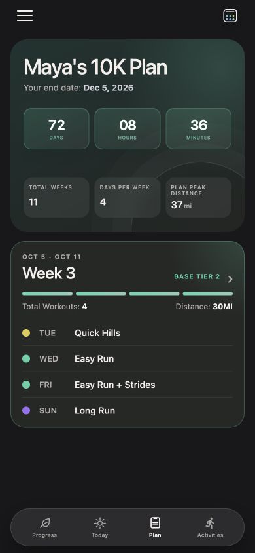This screenshot has height=553, width=255.
Task: Click the purple dot beside SUN
Action: coord(26,411)
